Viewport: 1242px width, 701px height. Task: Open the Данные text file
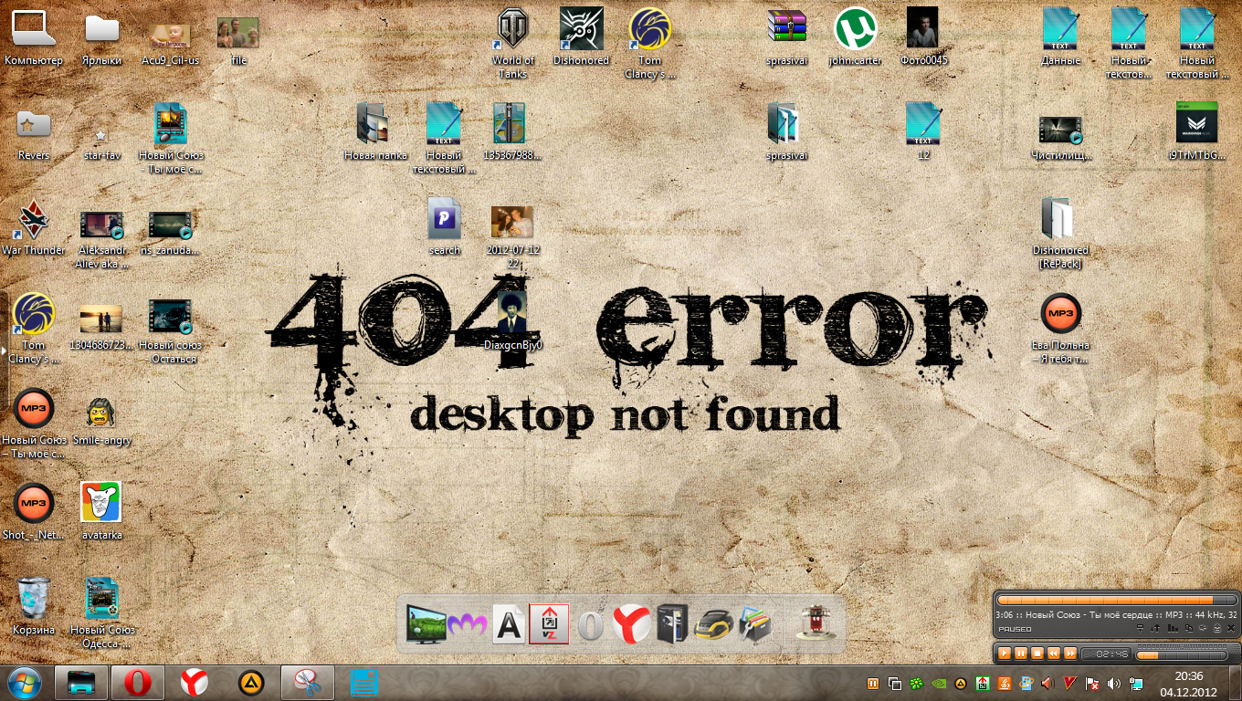1060,37
